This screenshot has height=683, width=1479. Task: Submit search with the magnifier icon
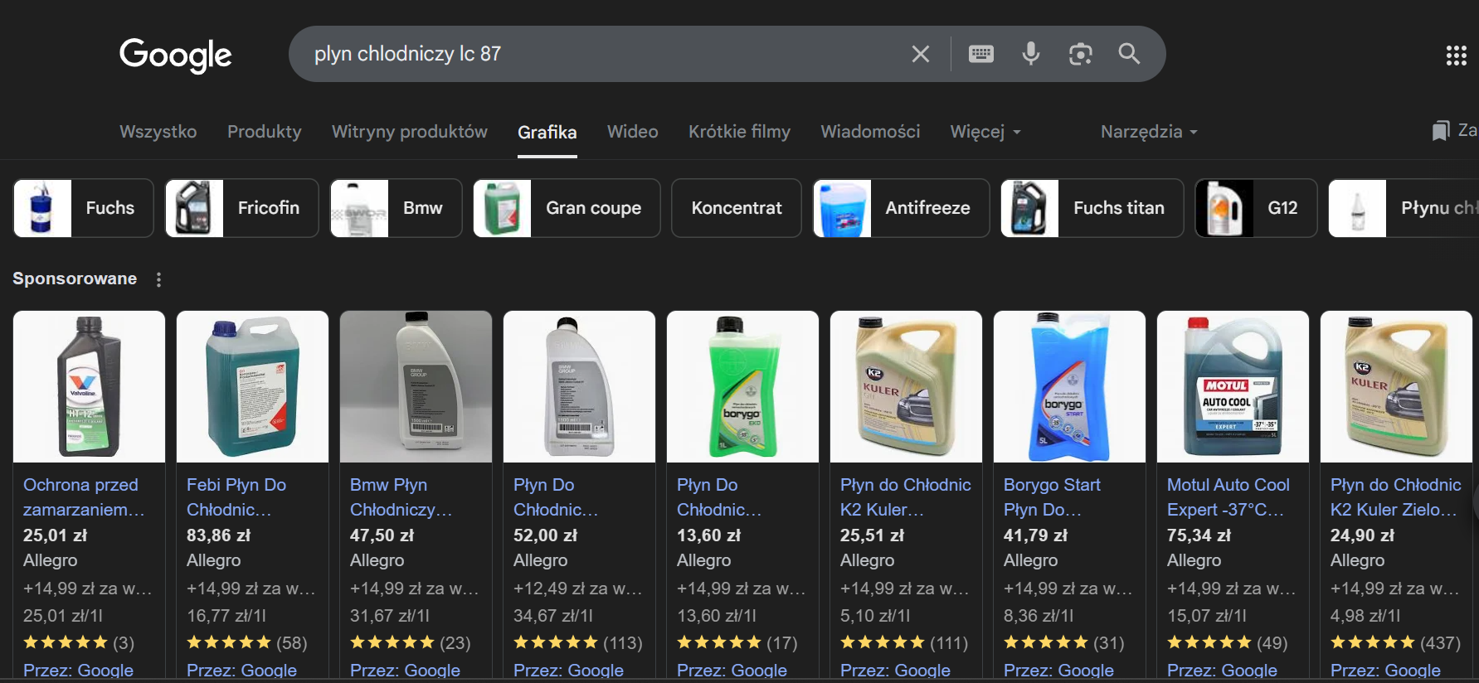tap(1129, 54)
